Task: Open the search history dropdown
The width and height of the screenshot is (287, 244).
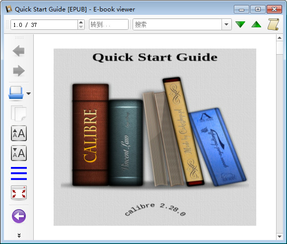Action: (x=226, y=24)
